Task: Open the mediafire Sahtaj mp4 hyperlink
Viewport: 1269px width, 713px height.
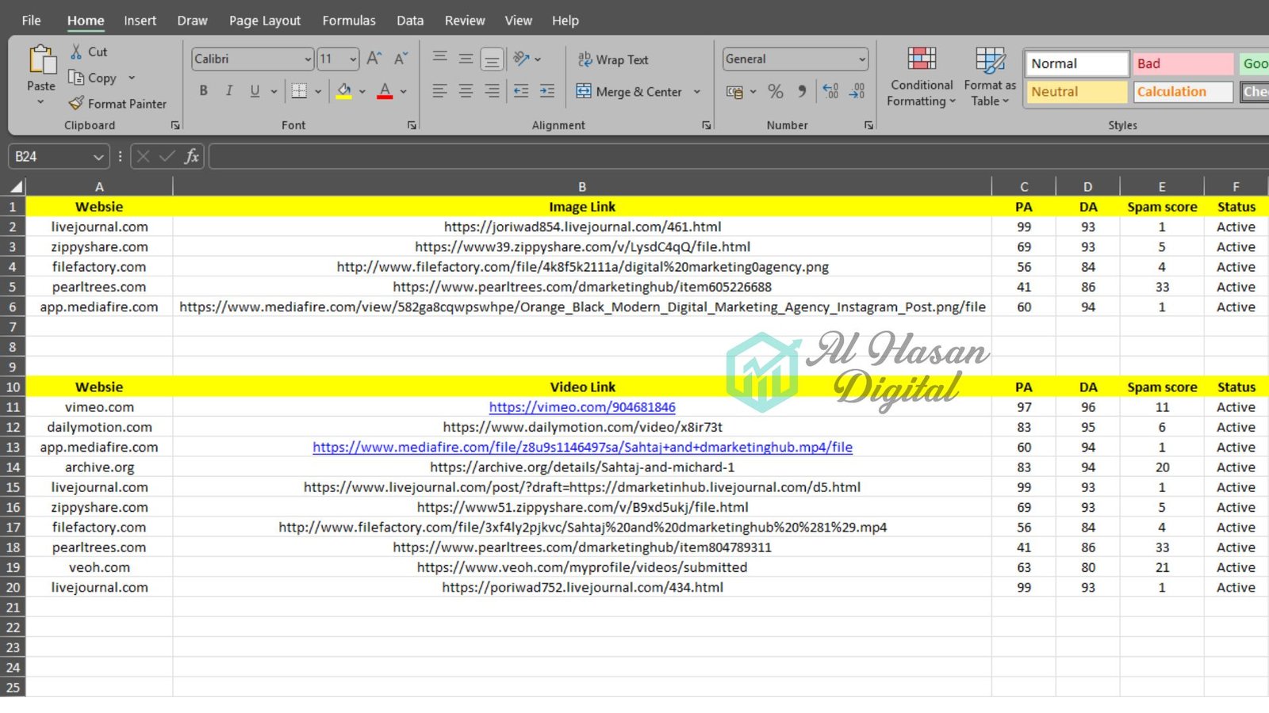Action: point(582,448)
